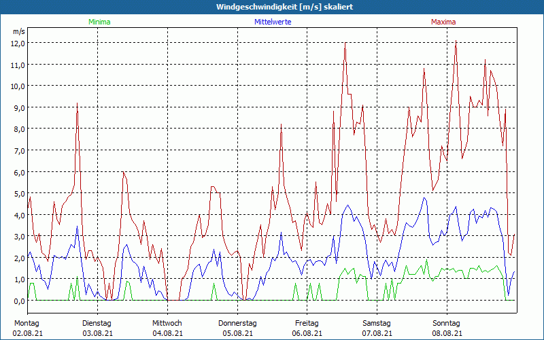Select the Sonntag day label

click(447, 323)
